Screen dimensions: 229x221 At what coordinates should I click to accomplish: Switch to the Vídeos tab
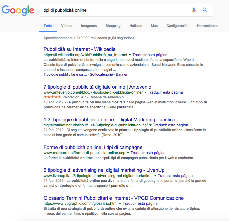(x=67, y=26)
